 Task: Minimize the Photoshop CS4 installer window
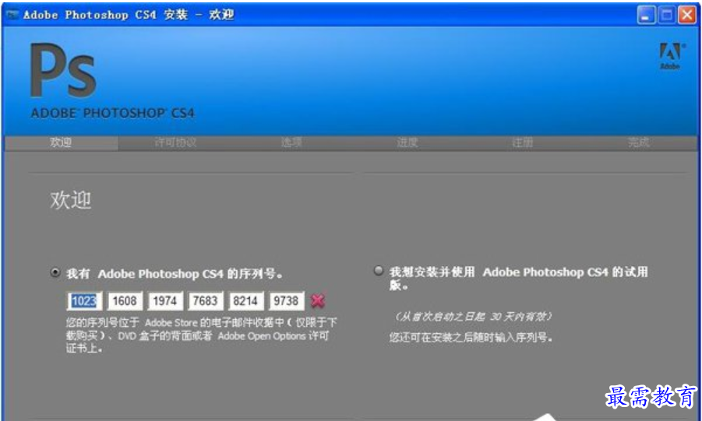click(x=646, y=16)
